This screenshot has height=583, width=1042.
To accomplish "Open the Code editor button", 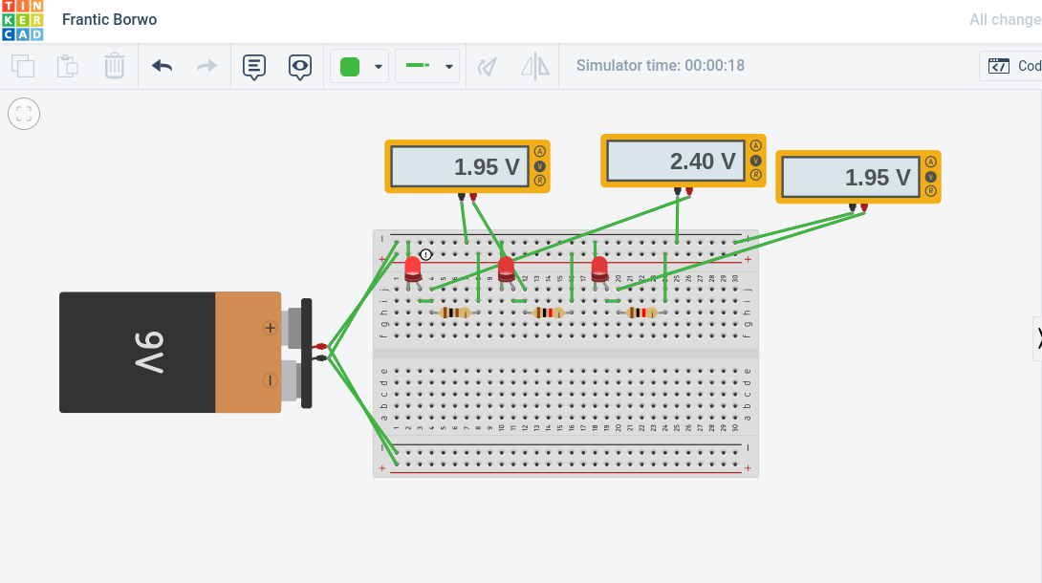I will click(x=1010, y=66).
